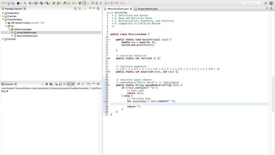This screenshot has width=275, height=155.
Task: Click the Next Annotation icon
Action: pos(106,3)
